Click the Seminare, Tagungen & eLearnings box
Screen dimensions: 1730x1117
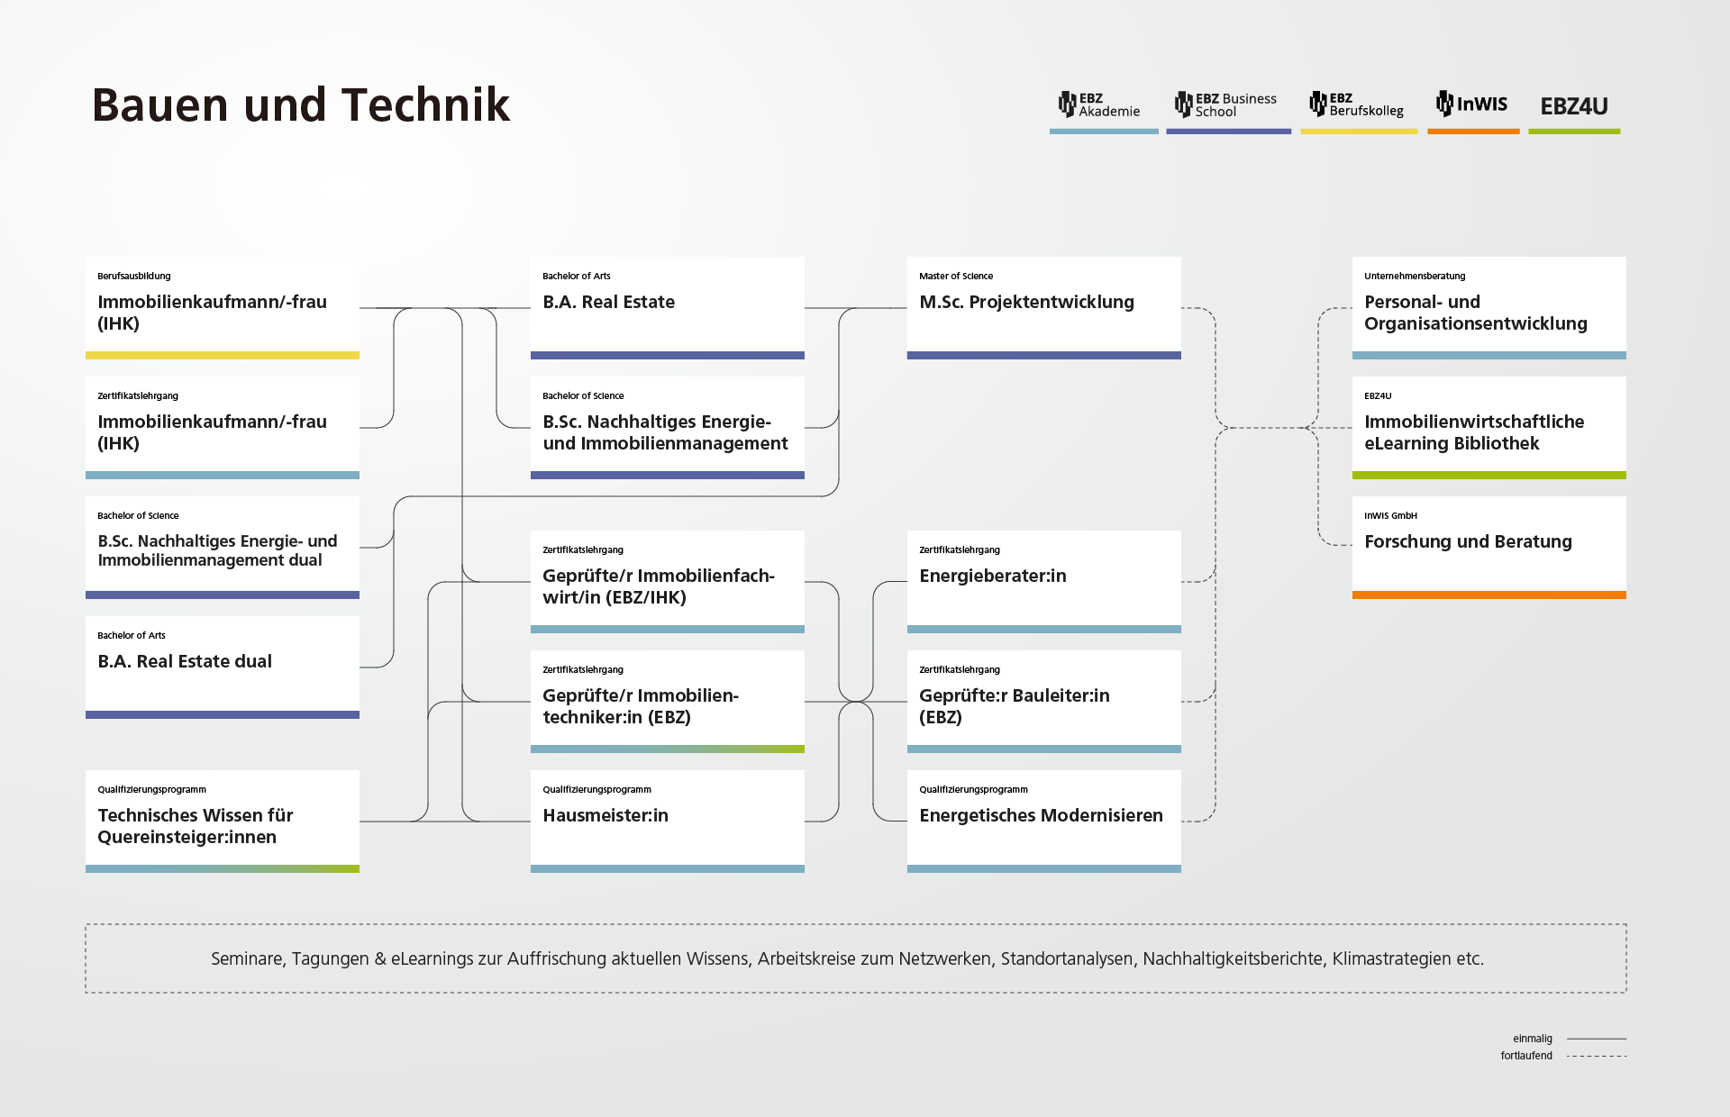click(x=856, y=958)
